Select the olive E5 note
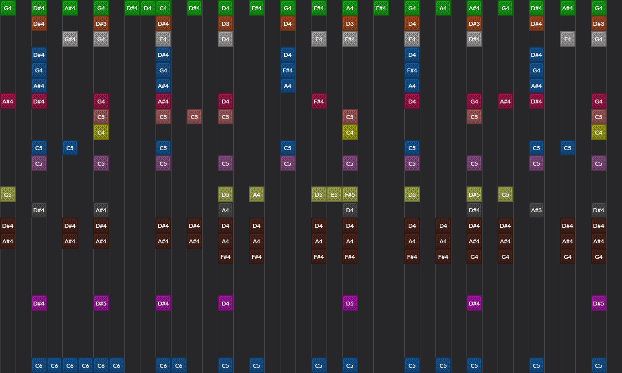The image size is (622, 373). (x=334, y=194)
